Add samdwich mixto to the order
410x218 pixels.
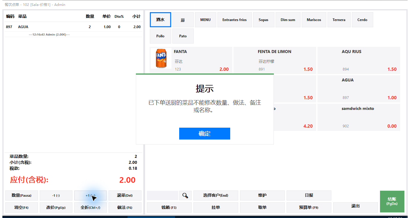pos(359,117)
